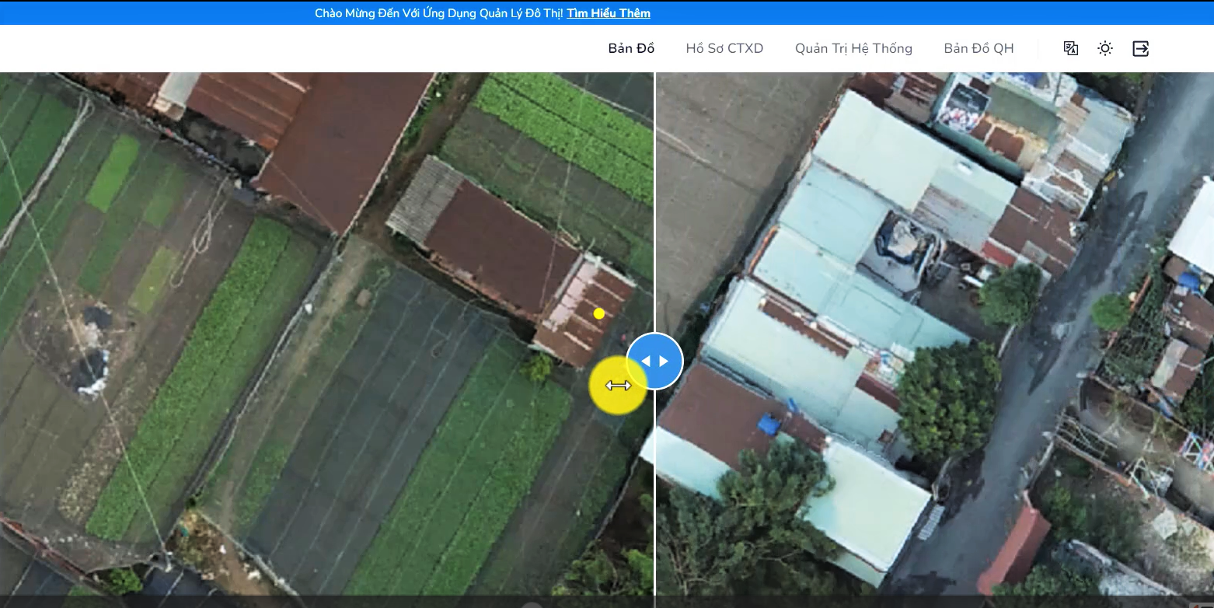The image size is (1214, 608).
Task: Click the blue tarp on the rooftop
Action: tap(769, 424)
